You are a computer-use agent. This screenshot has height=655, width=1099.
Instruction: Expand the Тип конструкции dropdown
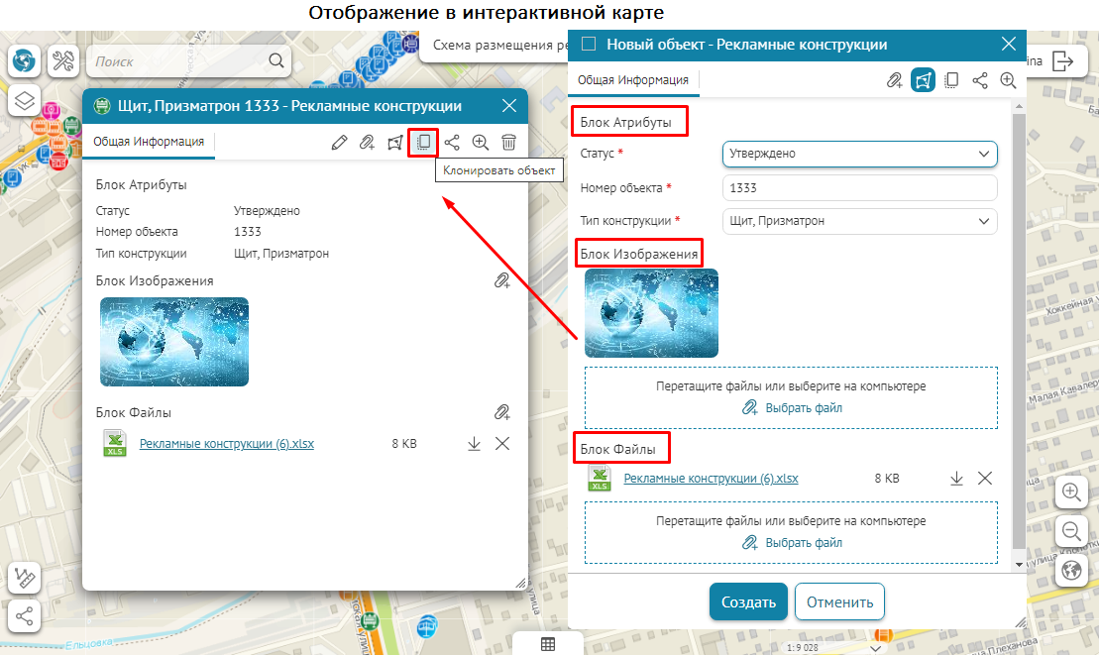pyautogui.click(x=859, y=221)
